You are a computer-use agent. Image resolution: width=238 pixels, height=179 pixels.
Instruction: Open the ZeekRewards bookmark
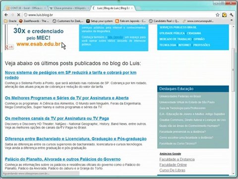[34, 21]
